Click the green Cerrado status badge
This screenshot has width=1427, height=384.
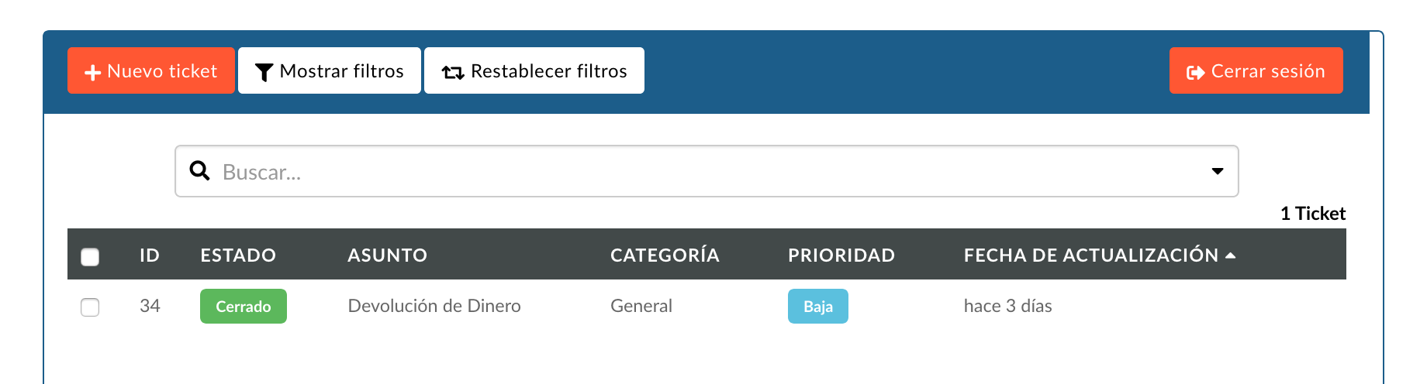[x=244, y=306]
